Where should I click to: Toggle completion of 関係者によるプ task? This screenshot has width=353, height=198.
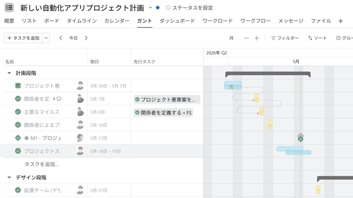18,125
